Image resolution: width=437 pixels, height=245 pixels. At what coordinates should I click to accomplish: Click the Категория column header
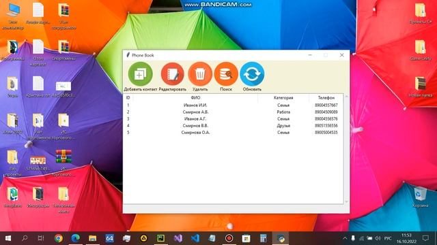coord(283,98)
